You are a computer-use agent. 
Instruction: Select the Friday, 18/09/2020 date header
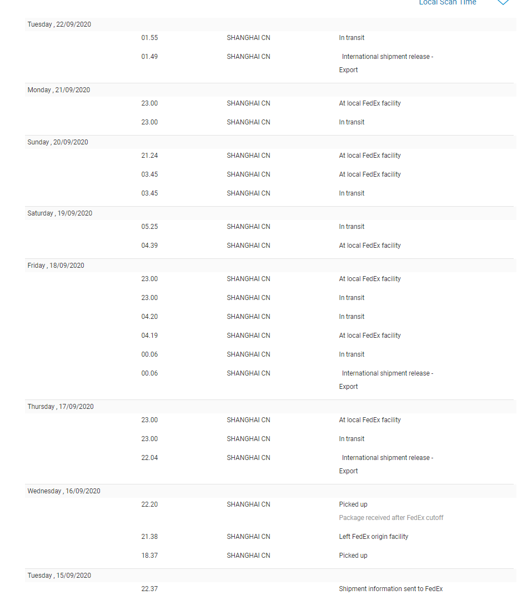click(56, 266)
